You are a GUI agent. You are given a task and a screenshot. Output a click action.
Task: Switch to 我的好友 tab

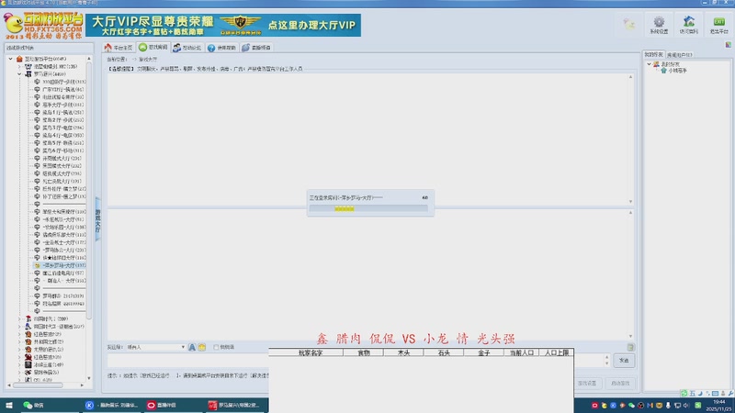653,55
